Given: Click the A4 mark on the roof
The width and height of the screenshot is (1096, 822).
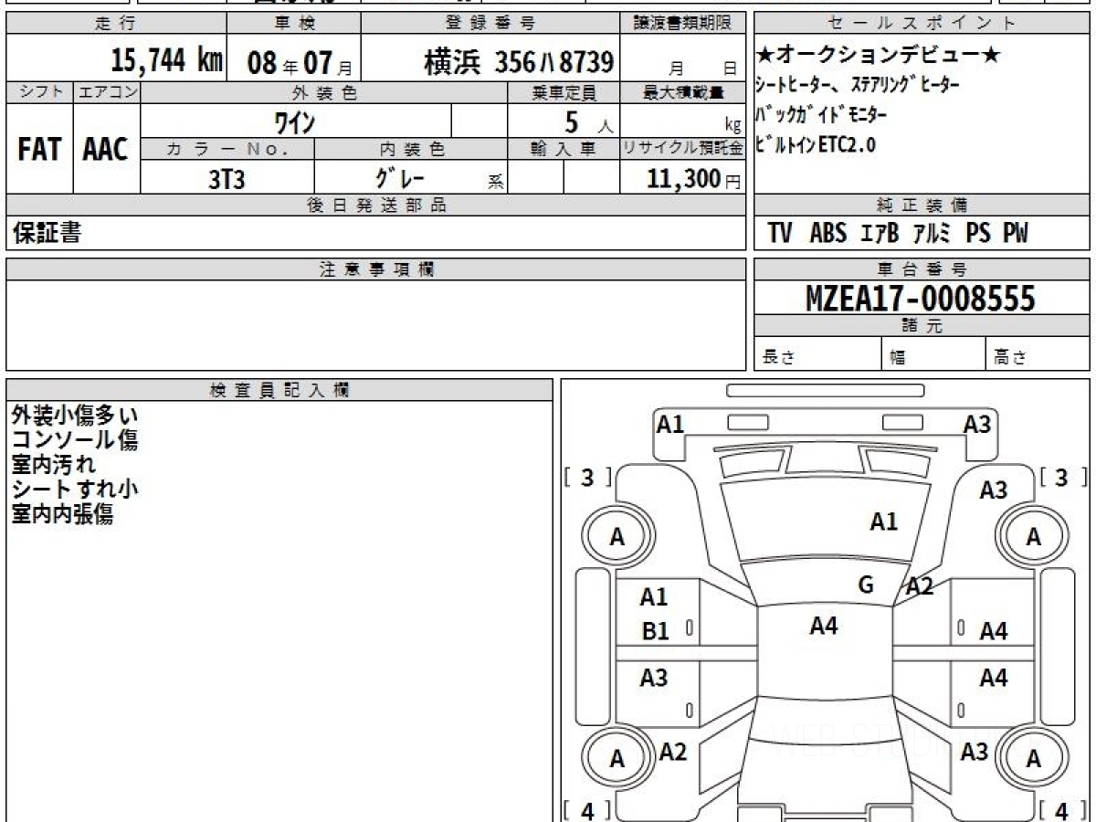Looking at the screenshot, I should point(824,626).
